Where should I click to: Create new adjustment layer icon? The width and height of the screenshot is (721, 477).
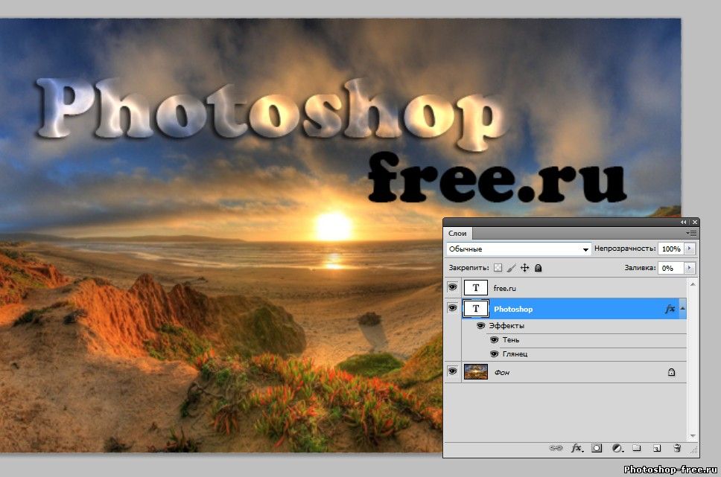click(617, 448)
